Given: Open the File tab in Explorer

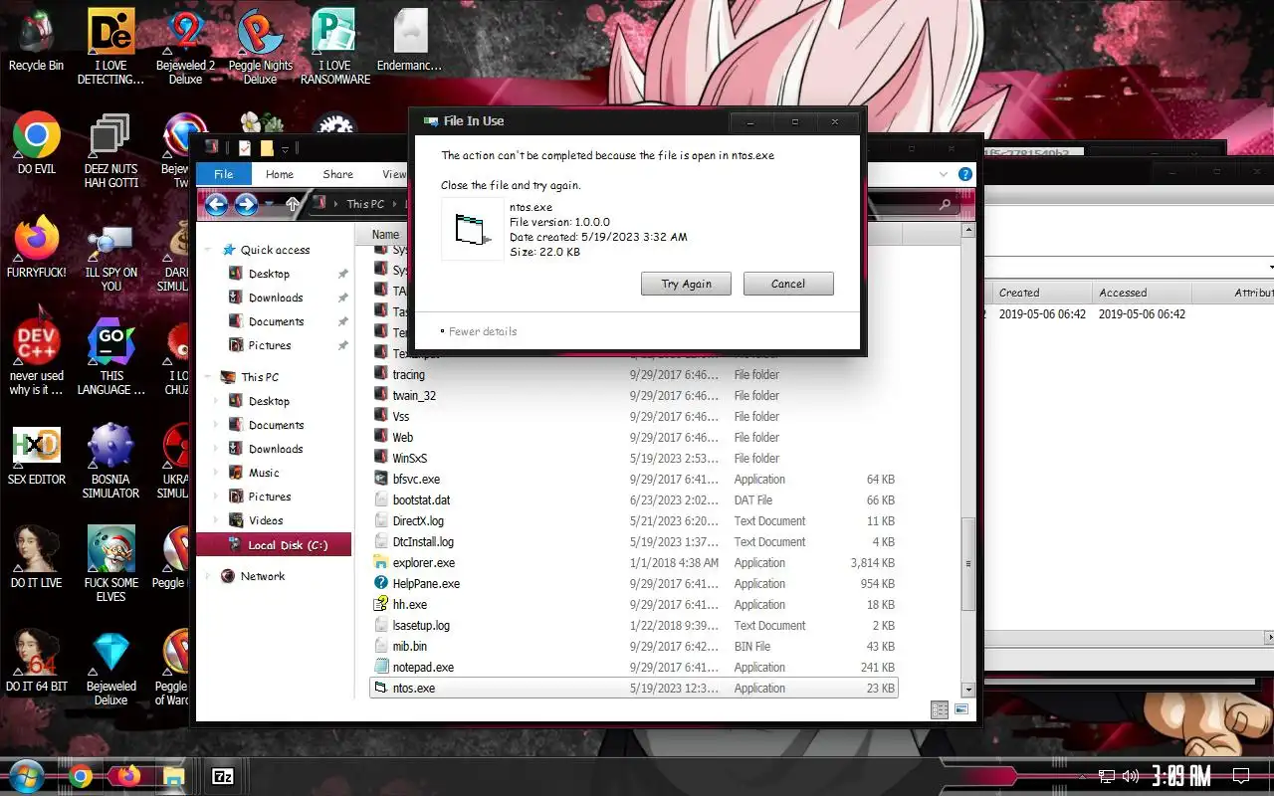Looking at the screenshot, I should [x=224, y=174].
